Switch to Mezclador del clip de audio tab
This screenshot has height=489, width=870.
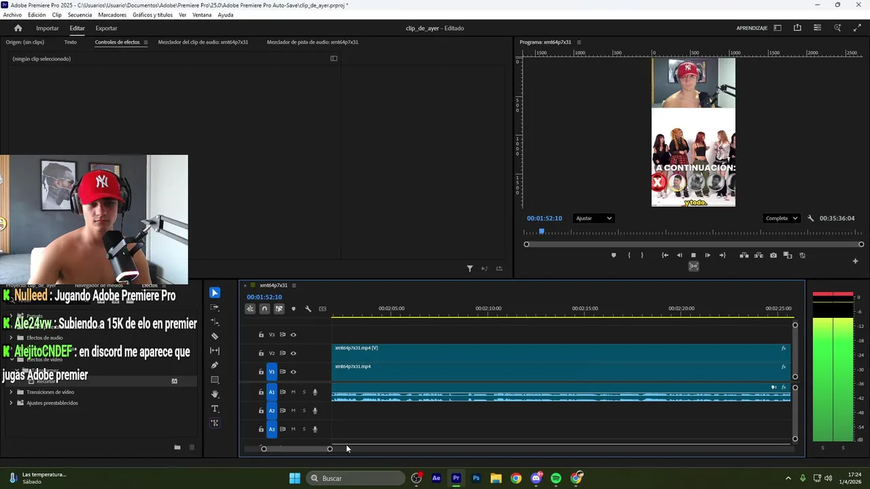[203, 42]
